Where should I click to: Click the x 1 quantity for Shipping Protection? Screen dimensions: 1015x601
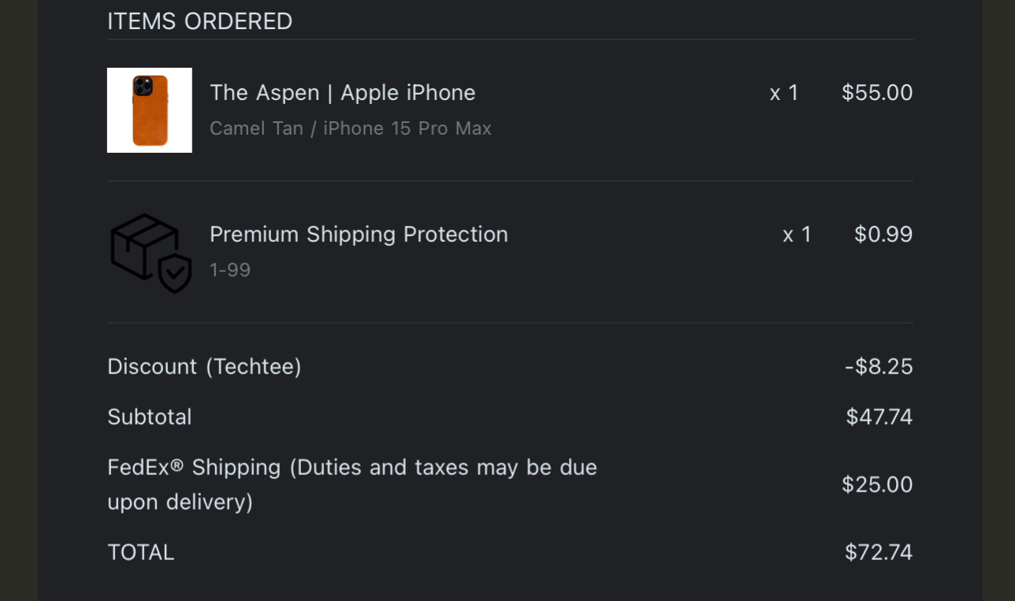tap(796, 235)
